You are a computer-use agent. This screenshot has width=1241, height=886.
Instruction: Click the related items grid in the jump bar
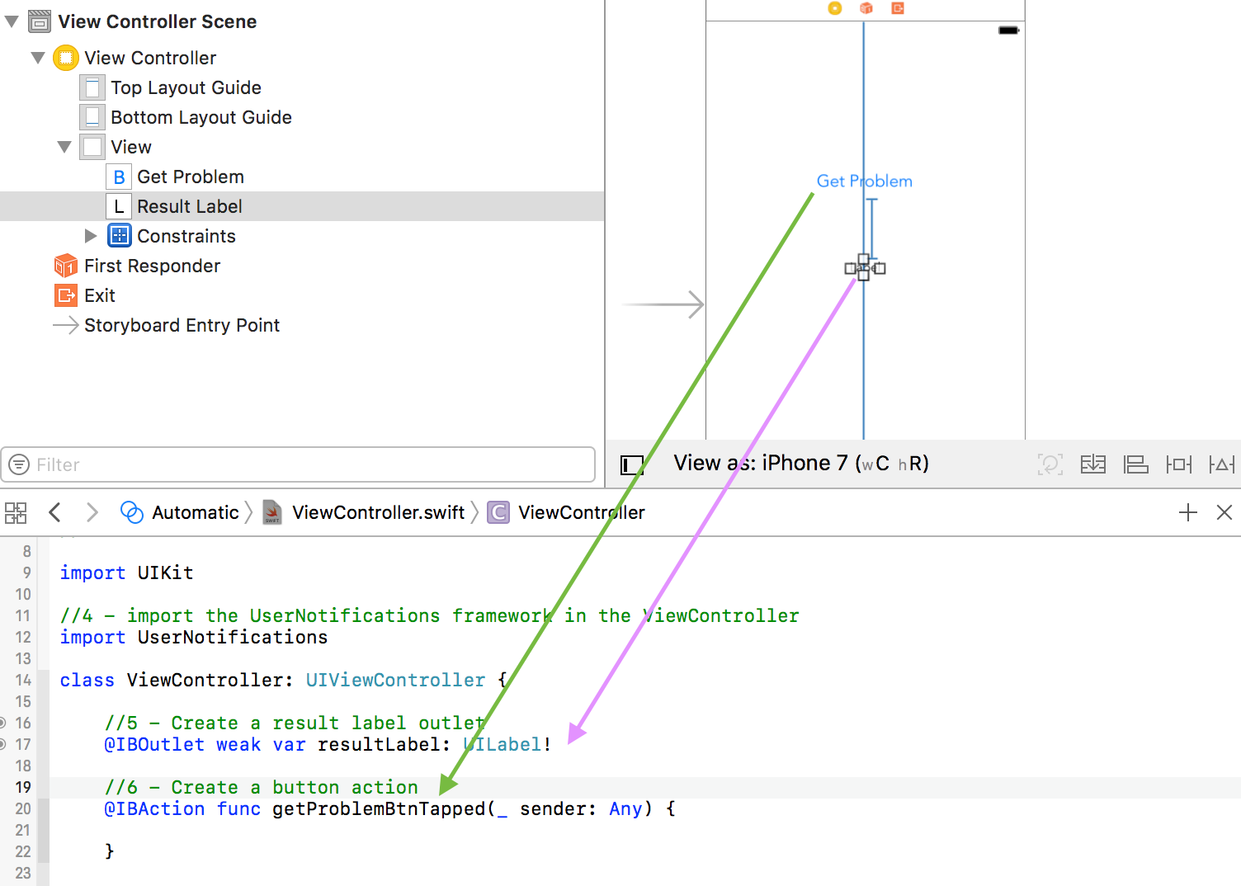[15, 512]
